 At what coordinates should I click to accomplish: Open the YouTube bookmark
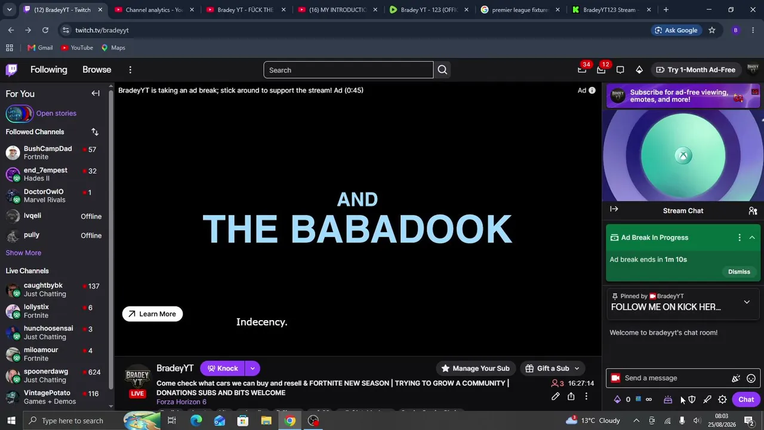click(x=77, y=48)
